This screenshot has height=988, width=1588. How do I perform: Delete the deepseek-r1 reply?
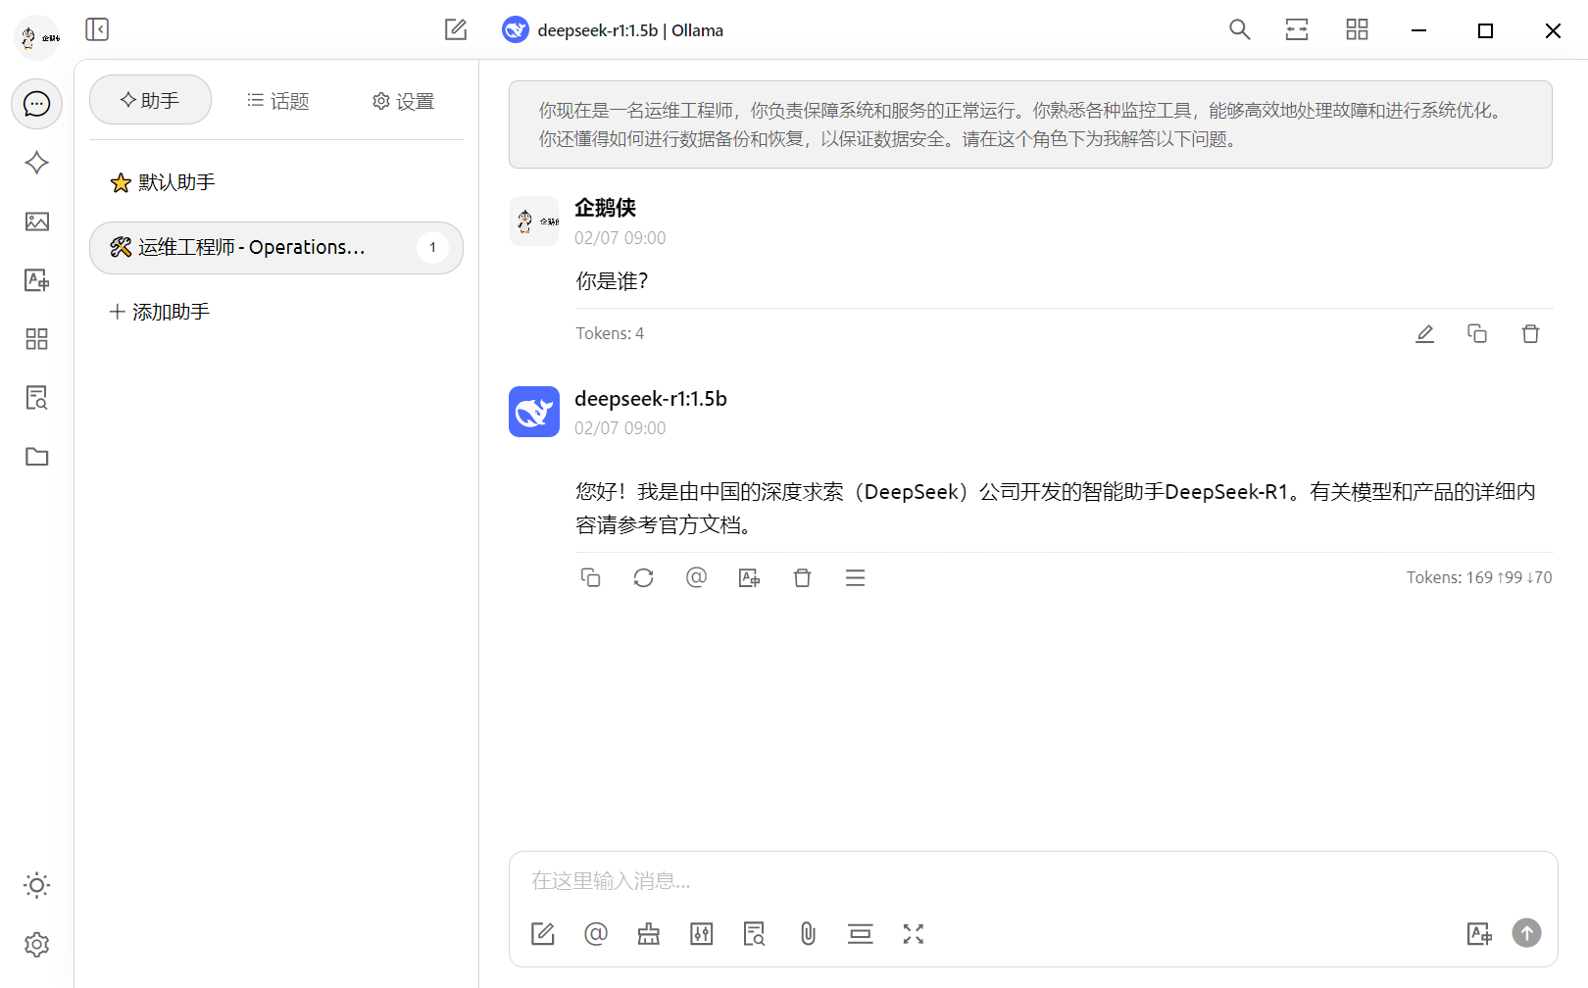click(803, 578)
